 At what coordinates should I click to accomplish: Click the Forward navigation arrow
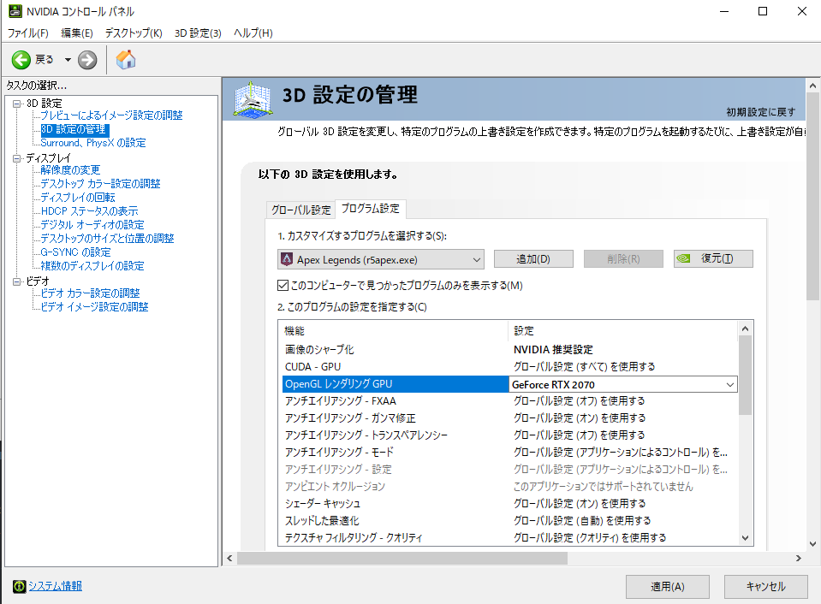(86, 61)
